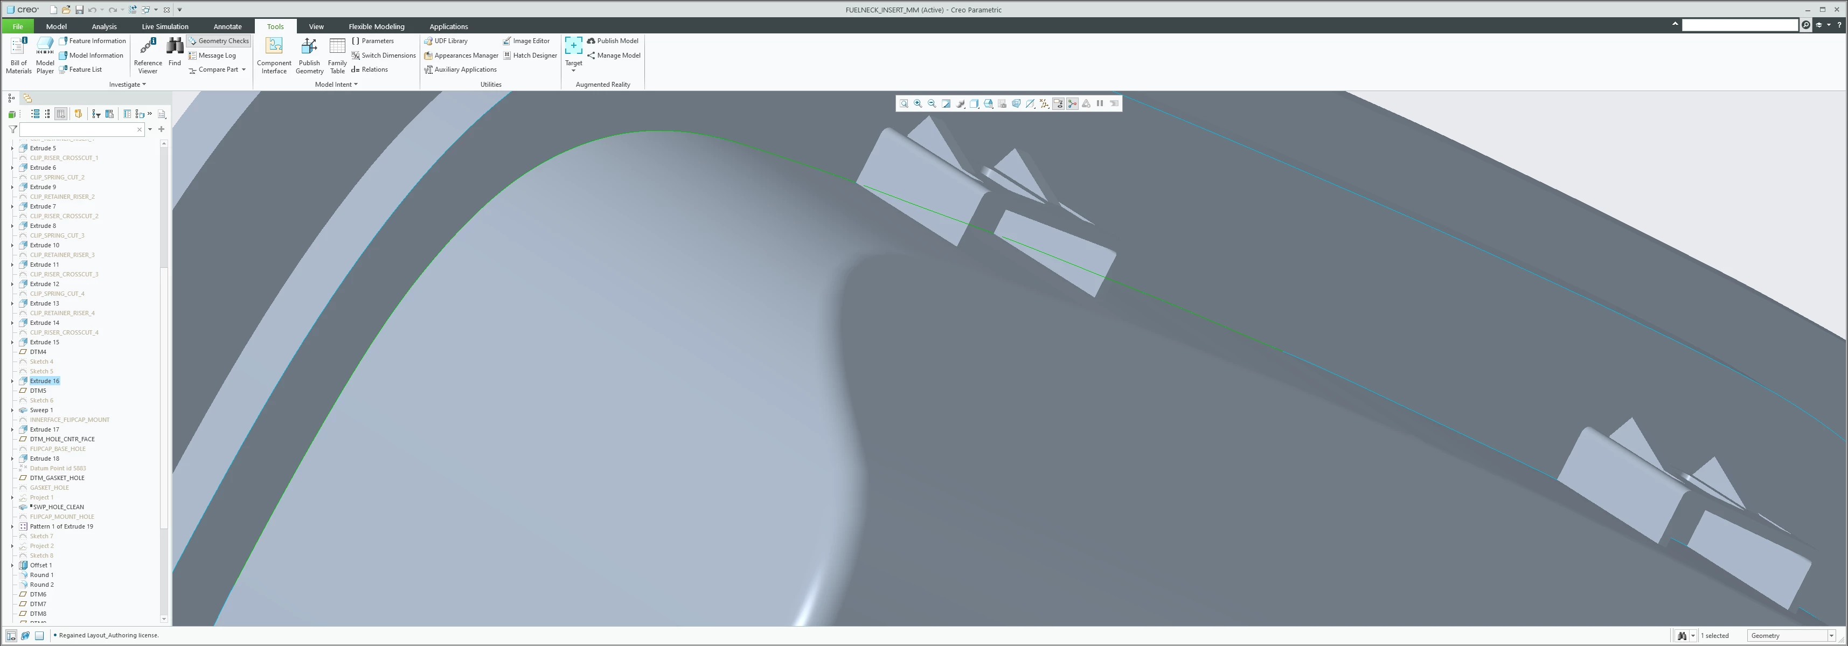
Task: Toggle annotation display in graphics toolbar
Action: pyautogui.click(x=1058, y=104)
